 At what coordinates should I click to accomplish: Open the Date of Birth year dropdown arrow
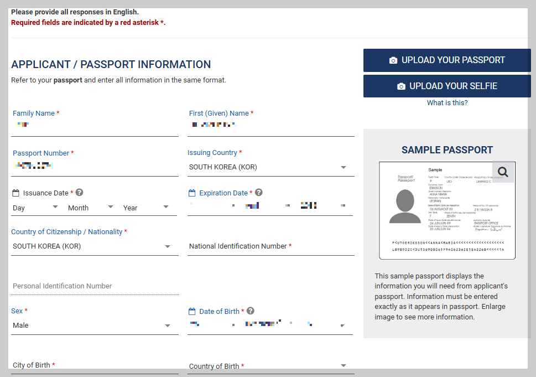pos(342,326)
